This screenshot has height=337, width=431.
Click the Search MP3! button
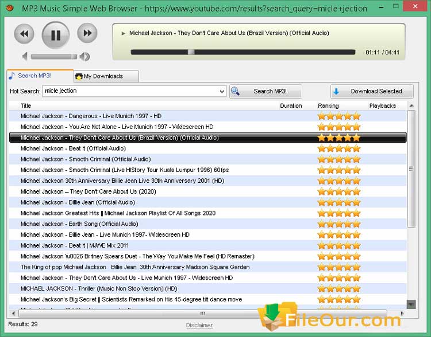click(x=265, y=91)
